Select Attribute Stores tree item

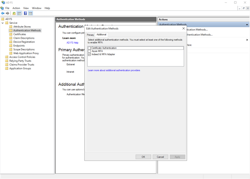22,27
